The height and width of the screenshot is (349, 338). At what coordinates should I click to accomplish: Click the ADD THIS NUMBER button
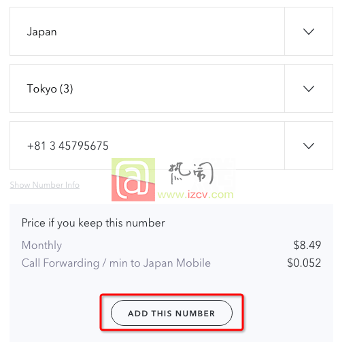171,313
